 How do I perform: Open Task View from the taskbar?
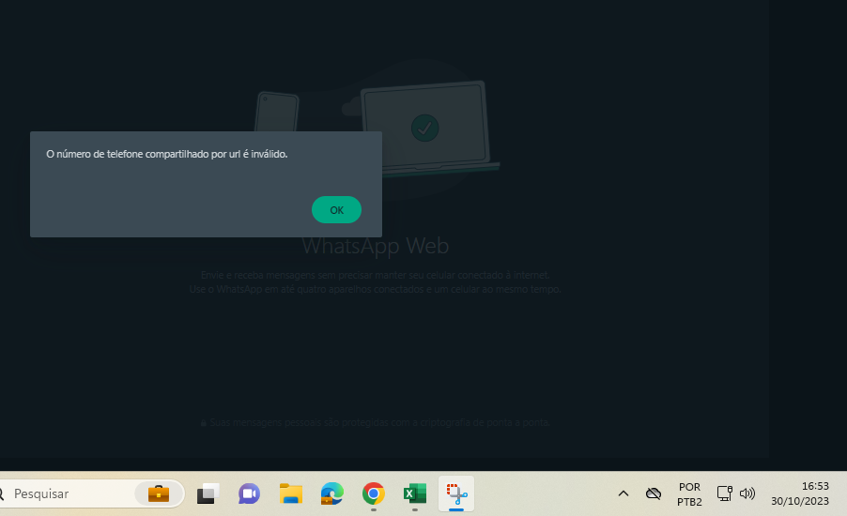(208, 493)
